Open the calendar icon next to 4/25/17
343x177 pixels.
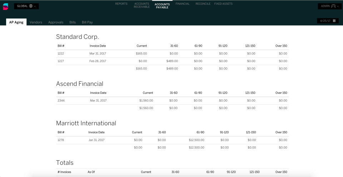pyautogui.click(x=334, y=21)
